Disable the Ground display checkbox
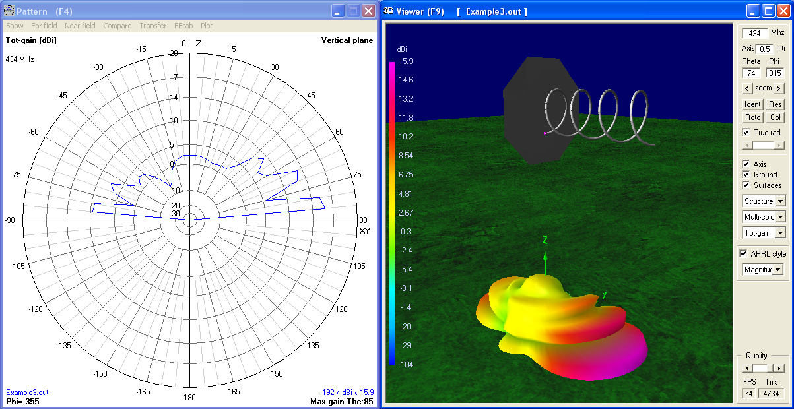 click(x=746, y=175)
